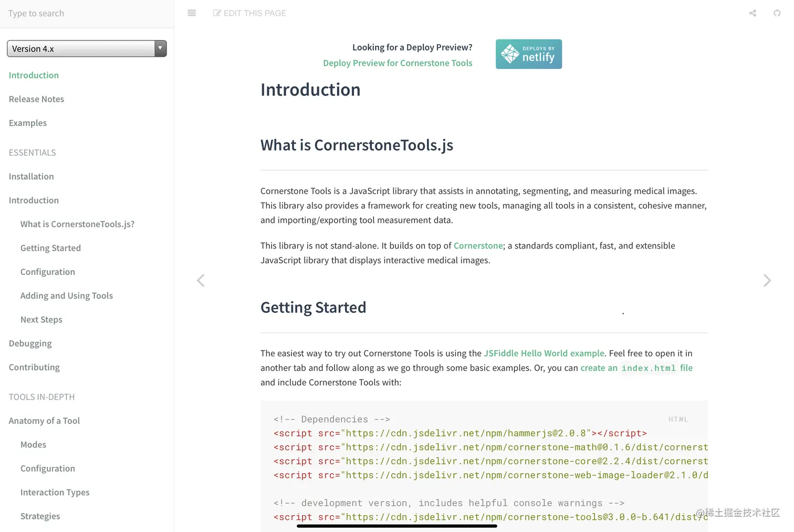The width and height of the screenshot is (794, 532).
Task: Open Modes under Anatomy of a Tool
Action: pyautogui.click(x=33, y=445)
